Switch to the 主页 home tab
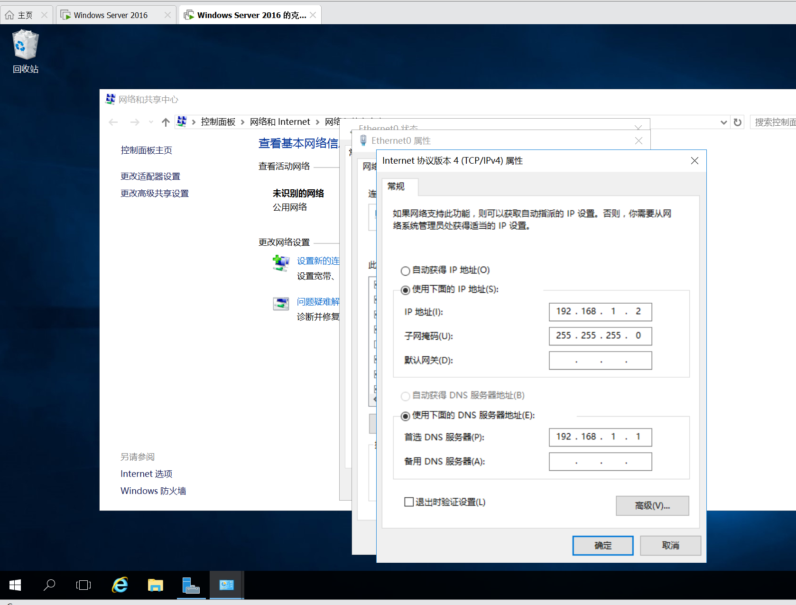796x605 pixels. (26, 15)
